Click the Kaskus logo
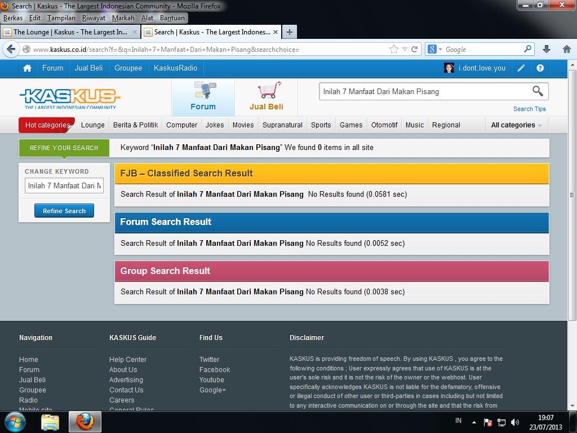 coord(70,98)
